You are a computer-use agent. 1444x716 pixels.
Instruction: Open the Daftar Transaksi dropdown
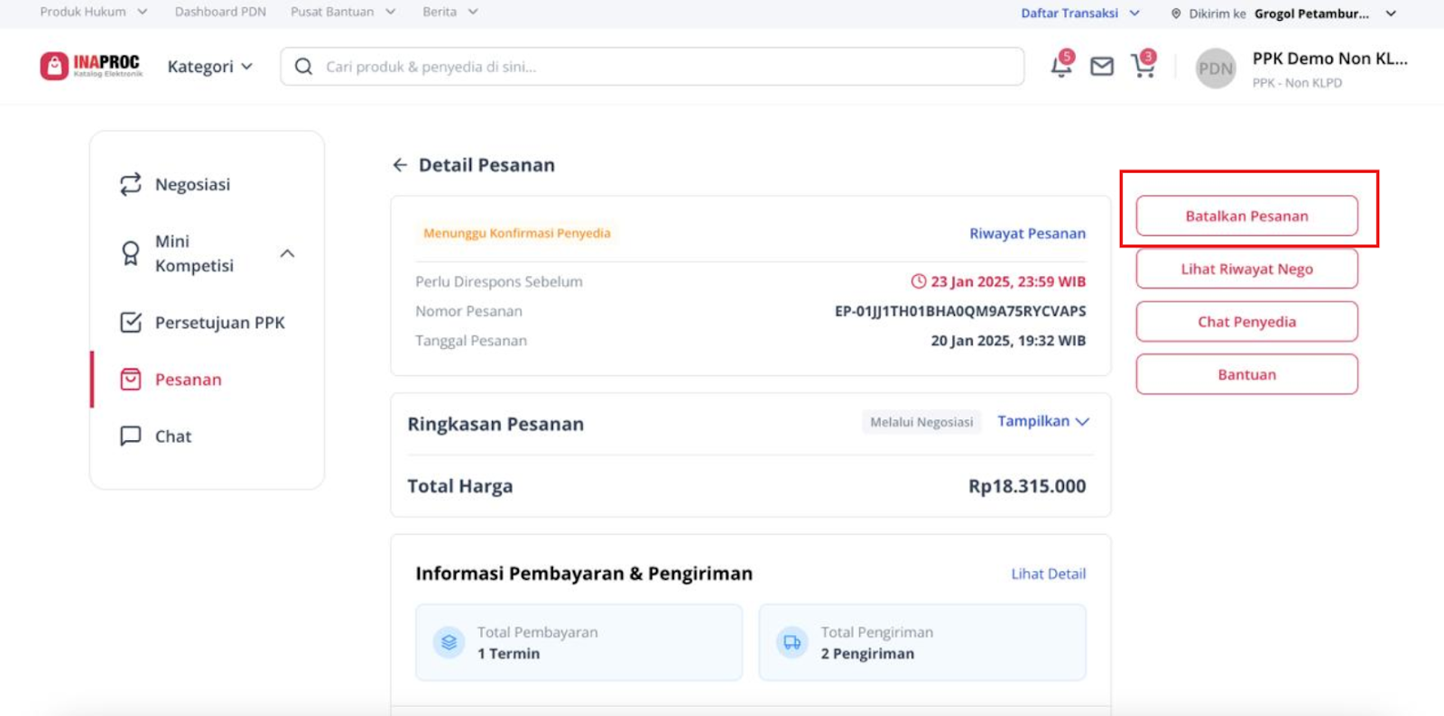[1080, 14]
